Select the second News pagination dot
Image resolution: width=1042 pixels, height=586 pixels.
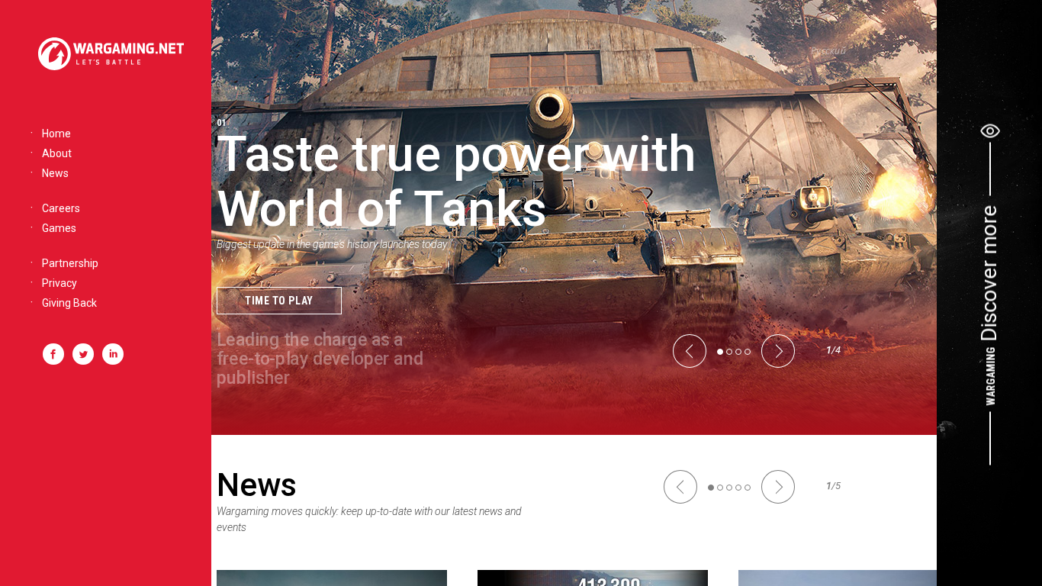[720, 488]
